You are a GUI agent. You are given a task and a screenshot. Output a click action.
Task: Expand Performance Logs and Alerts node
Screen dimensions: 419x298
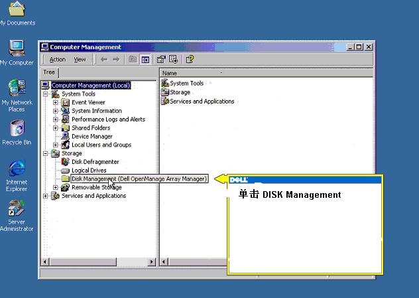55,119
